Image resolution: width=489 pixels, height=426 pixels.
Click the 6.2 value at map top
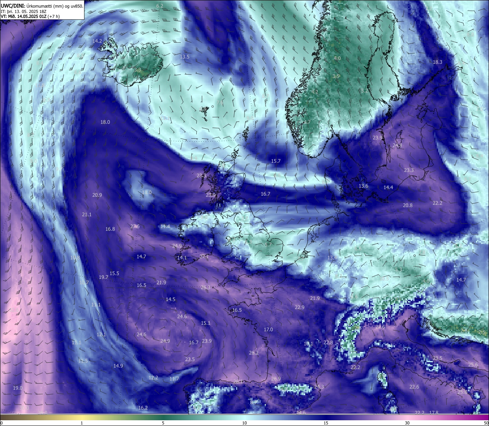pyautogui.click(x=160, y=6)
